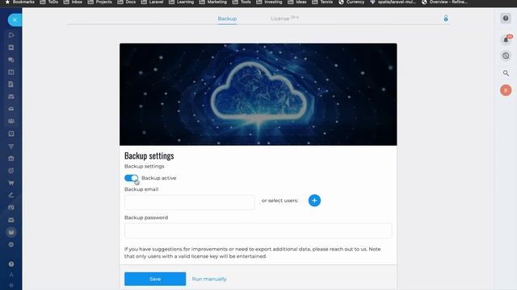This screenshot has height=290, width=517.
Task: Focus the Backup email input field
Action: coord(190,202)
